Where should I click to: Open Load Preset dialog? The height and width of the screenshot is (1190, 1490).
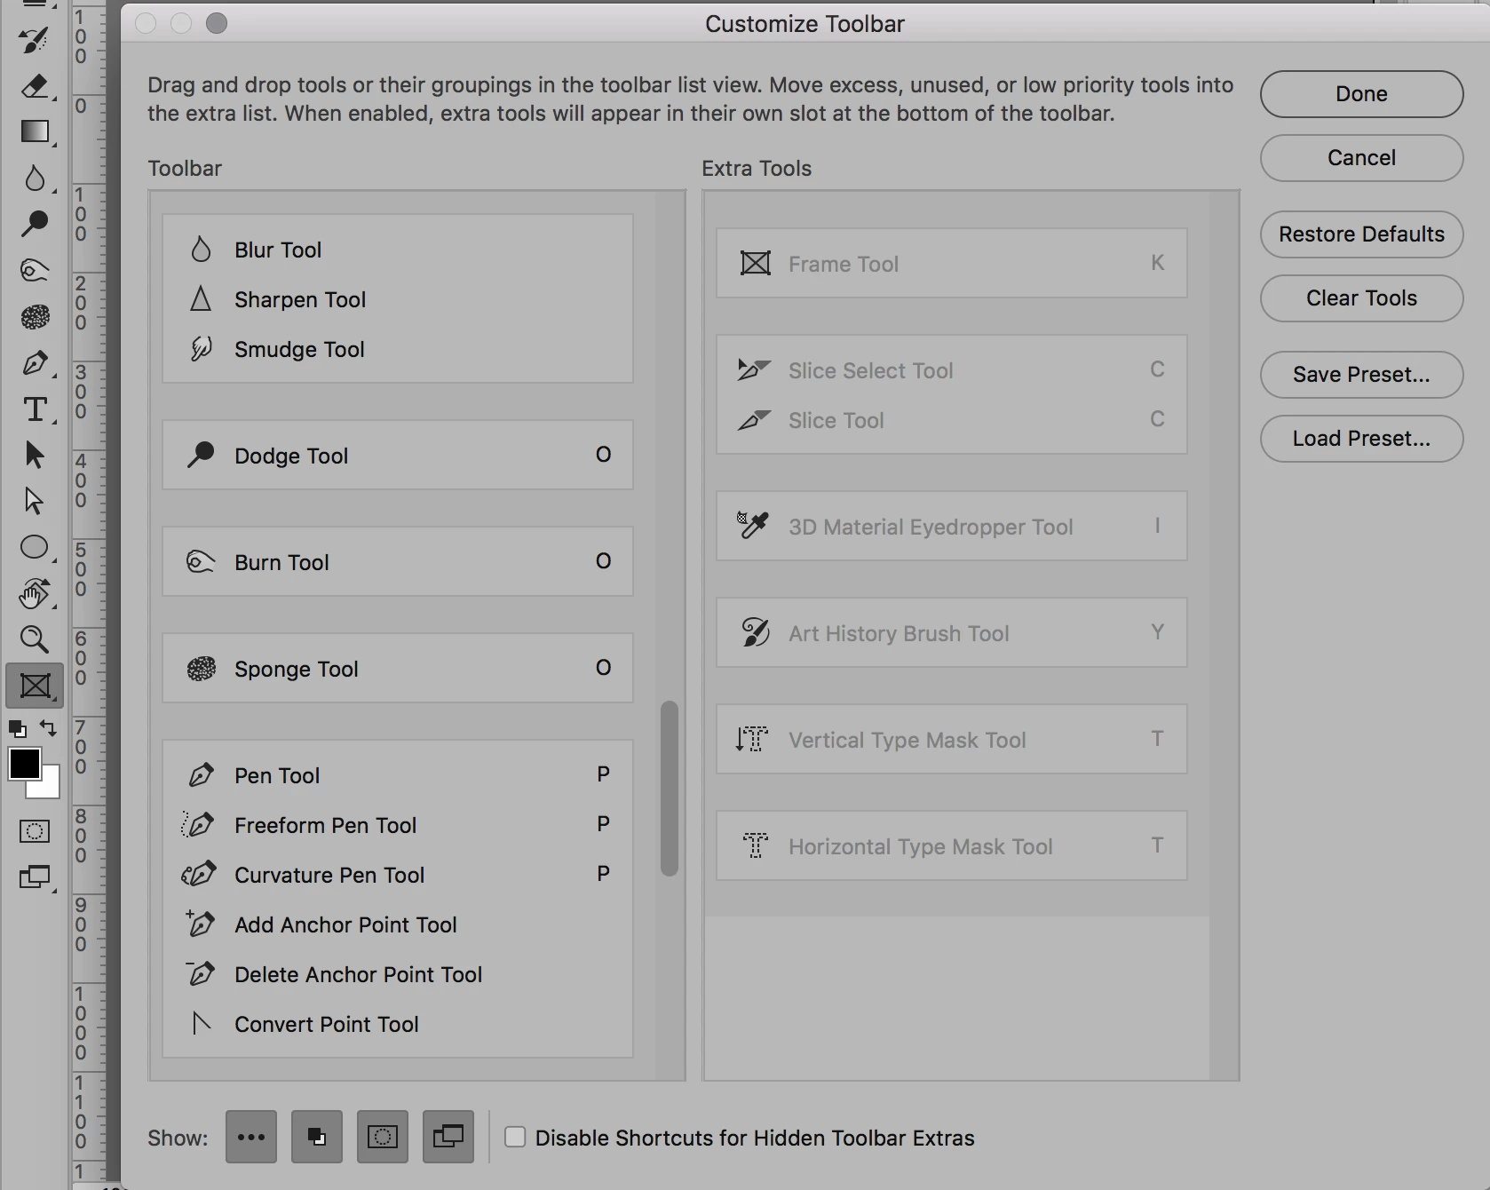tap(1361, 439)
